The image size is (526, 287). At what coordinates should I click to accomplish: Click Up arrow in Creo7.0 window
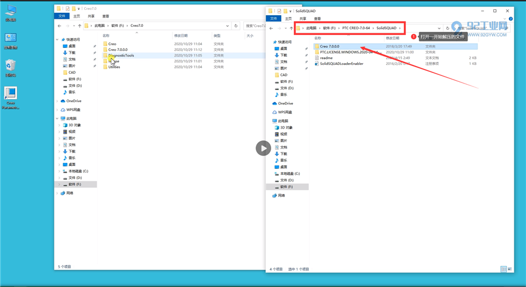(x=79, y=26)
